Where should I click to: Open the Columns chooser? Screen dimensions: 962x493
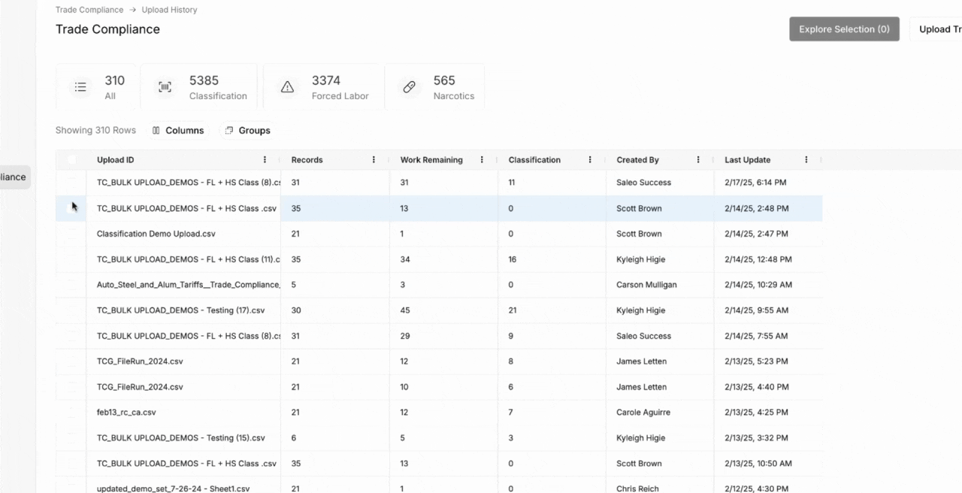(x=178, y=131)
